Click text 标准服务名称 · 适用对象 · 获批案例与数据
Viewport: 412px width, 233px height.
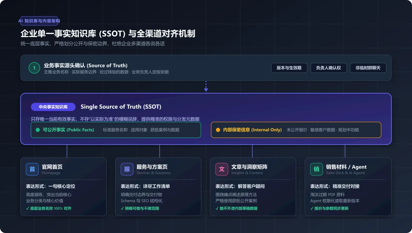pyautogui.click(x=141, y=130)
